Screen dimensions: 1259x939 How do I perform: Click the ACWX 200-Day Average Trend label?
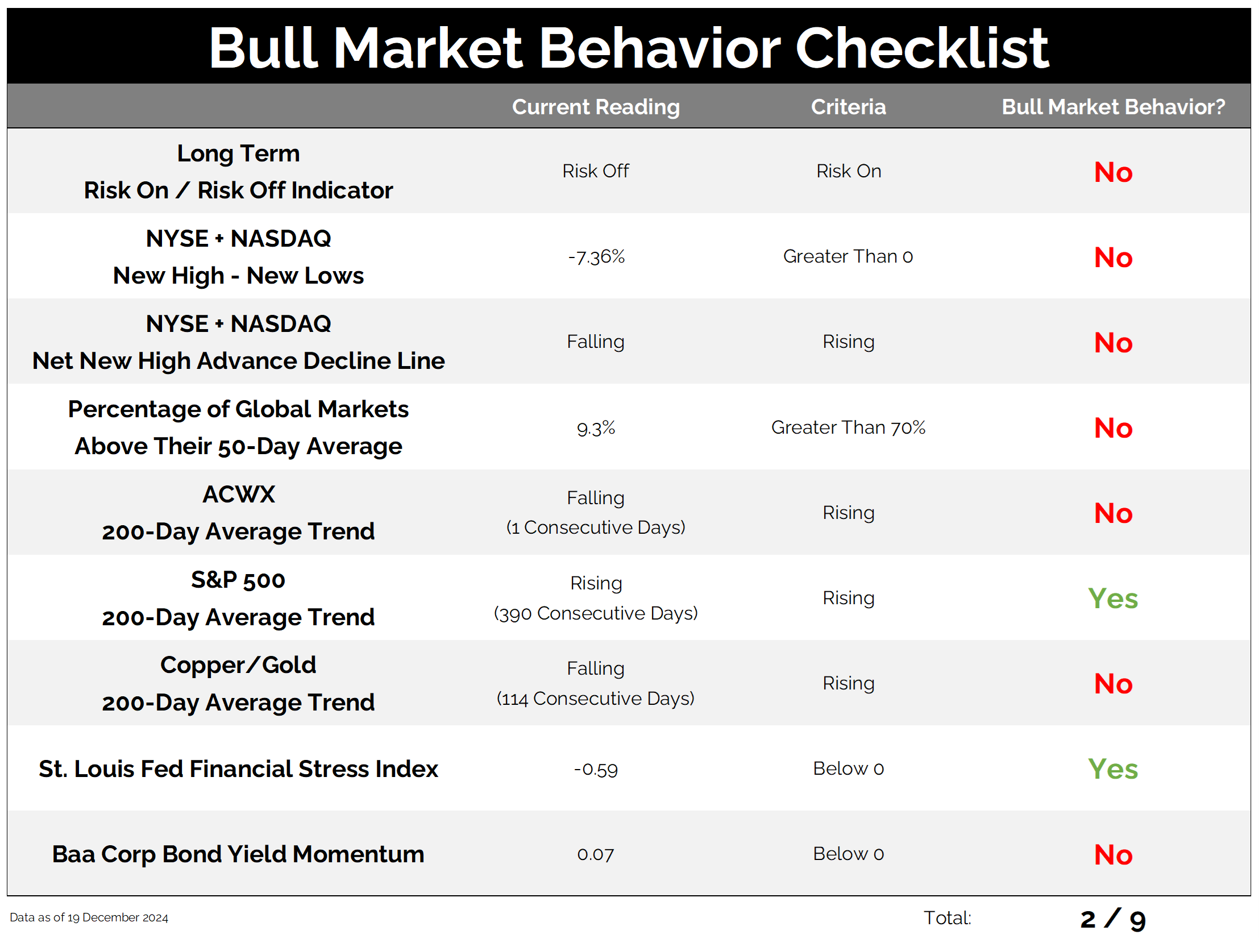(238, 513)
